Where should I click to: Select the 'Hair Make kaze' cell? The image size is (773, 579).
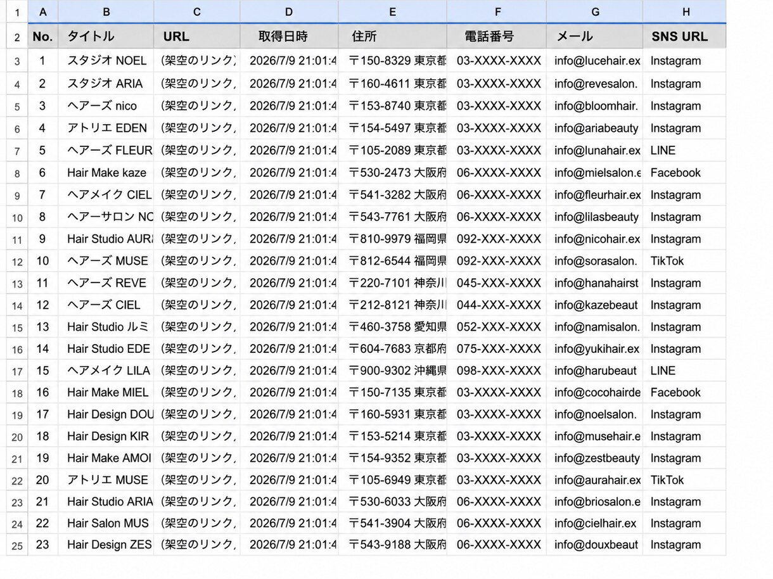106,172
